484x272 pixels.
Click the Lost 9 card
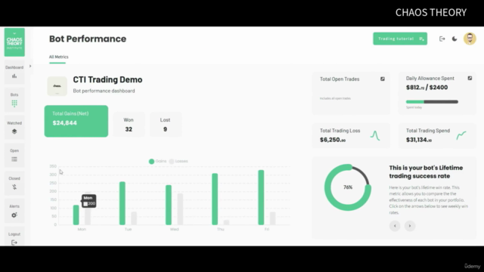pos(166,124)
